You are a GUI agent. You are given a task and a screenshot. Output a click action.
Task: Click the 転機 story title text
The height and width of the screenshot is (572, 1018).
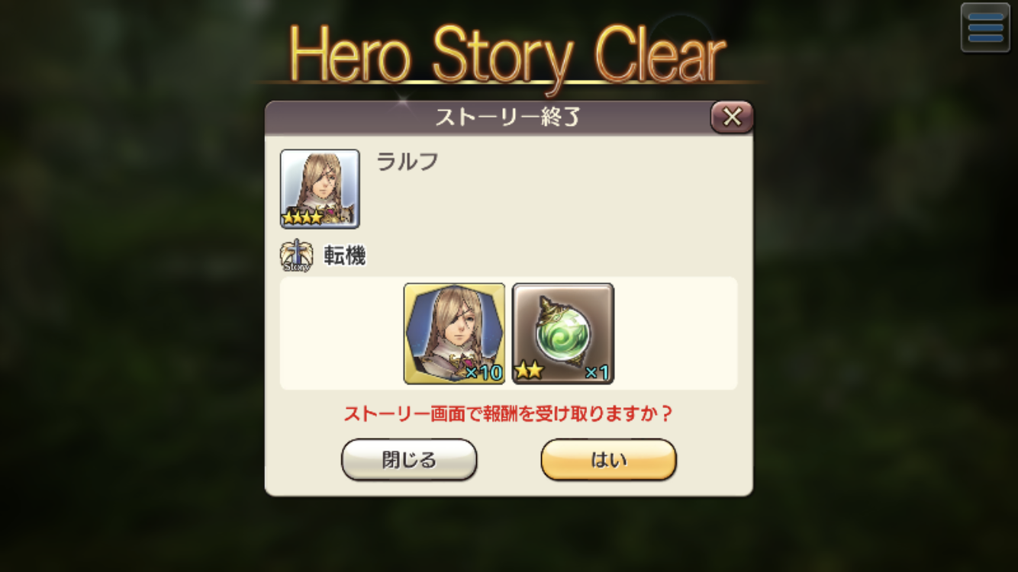point(345,256)
